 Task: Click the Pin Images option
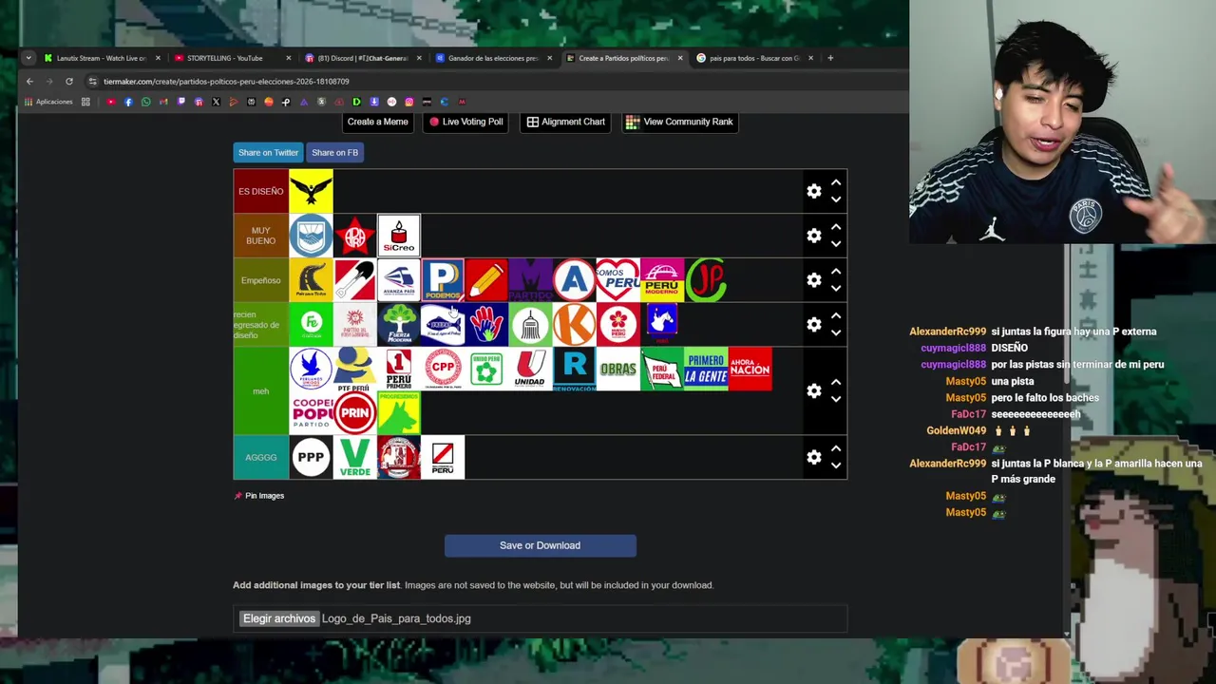(258, 495)
